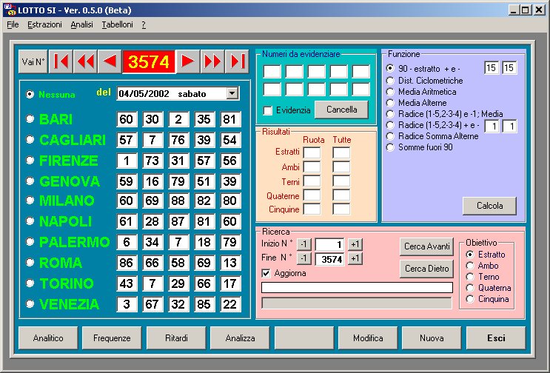
Task: Open the extraction date dropdown
Action: (232, 93)
